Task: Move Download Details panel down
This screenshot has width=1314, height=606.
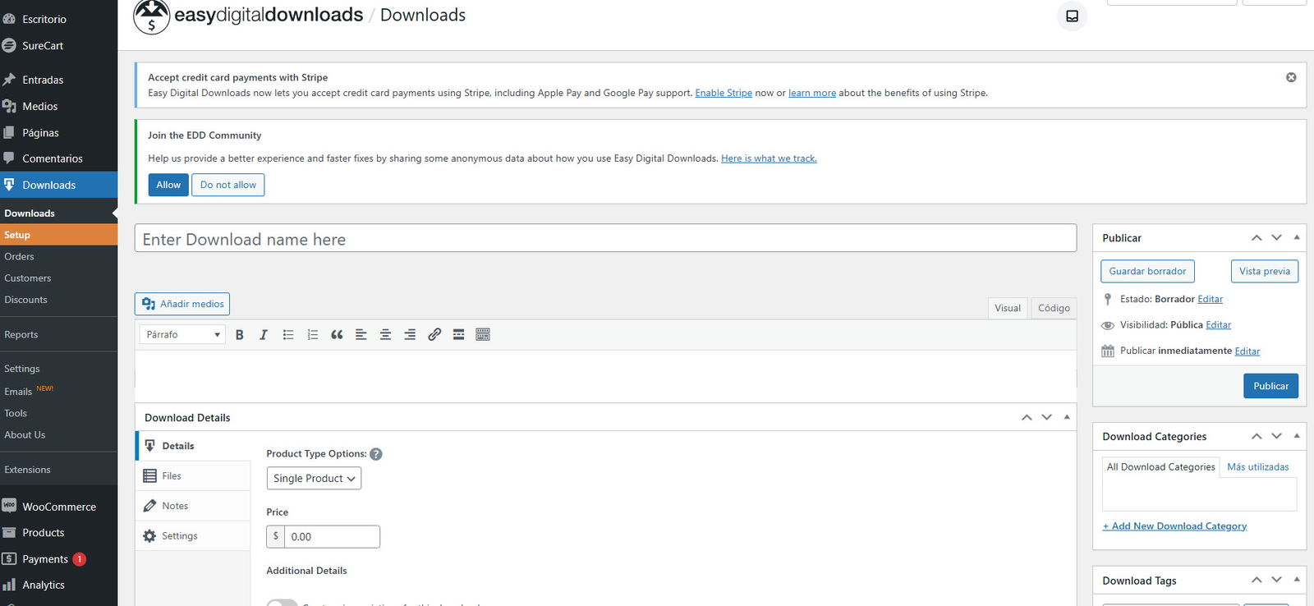Action: (x=1046, y=417)
